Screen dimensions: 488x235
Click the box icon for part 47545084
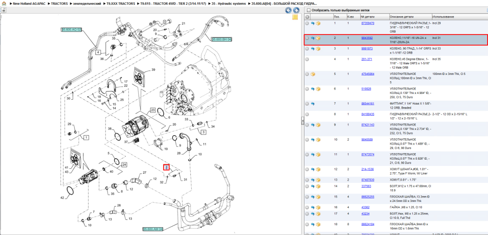[313, 74]
